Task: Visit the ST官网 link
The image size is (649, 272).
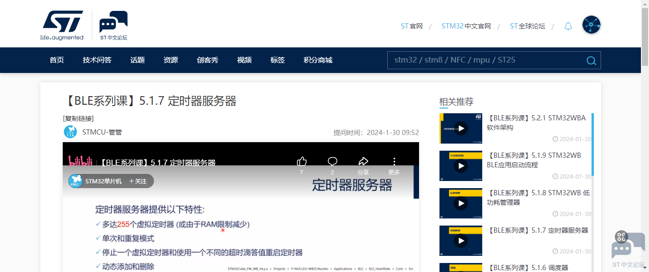Action: point(411,26)
